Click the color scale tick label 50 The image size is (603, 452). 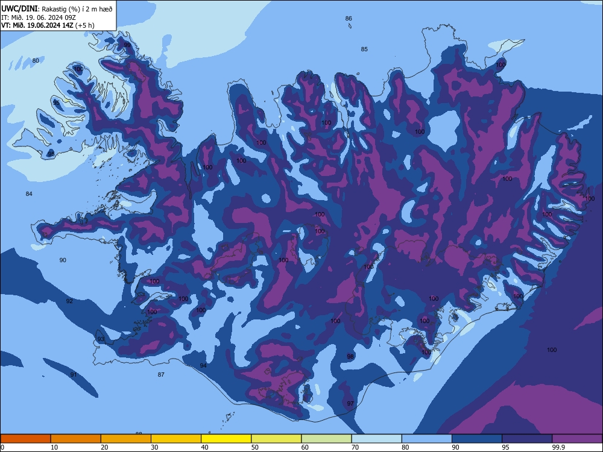[255, 447]
